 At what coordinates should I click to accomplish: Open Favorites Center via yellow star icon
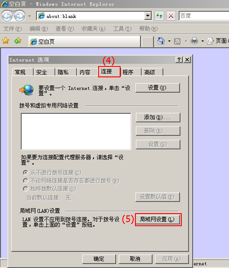coord(6,40)
